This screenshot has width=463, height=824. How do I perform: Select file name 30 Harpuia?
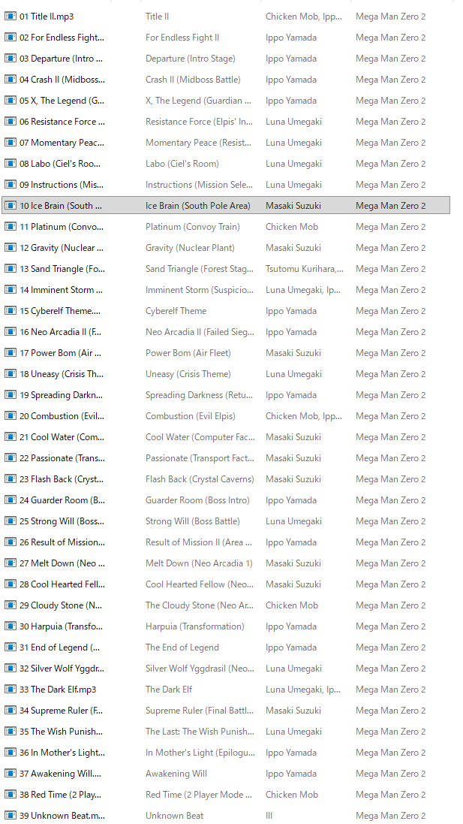(61, 626)
